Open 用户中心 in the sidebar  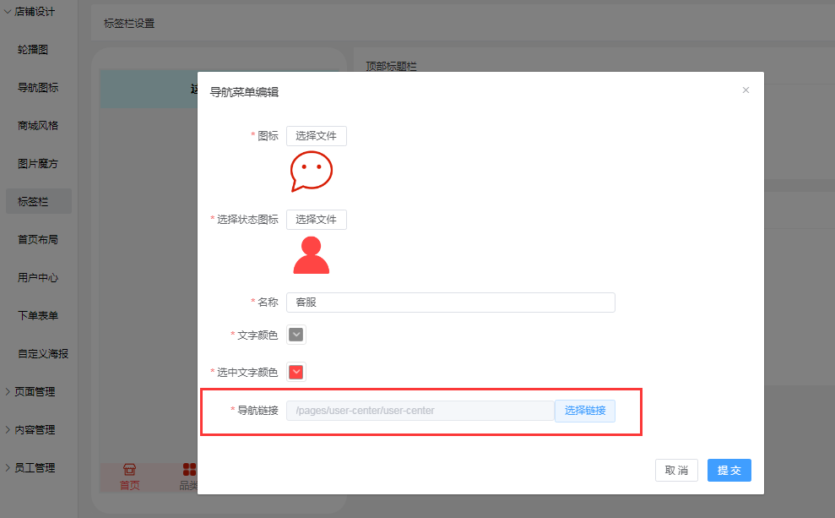[x=38, y=278]
